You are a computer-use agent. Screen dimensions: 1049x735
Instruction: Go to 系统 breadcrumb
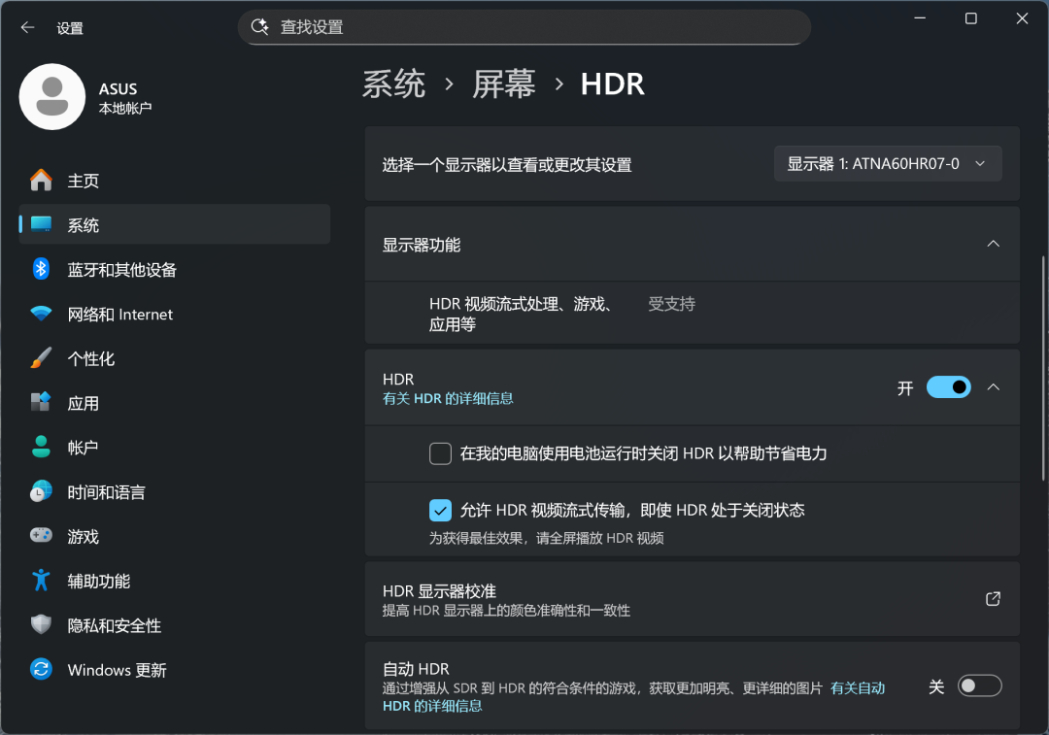tap(394, 84)
